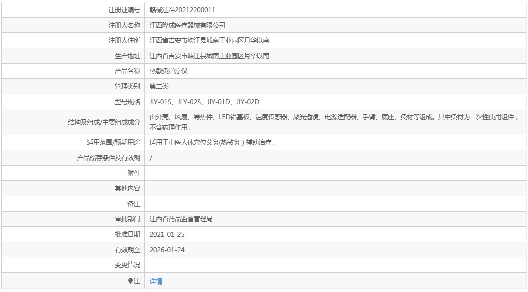Click the 批准日期 label
The image size is (528, 292).
[127, 234]
